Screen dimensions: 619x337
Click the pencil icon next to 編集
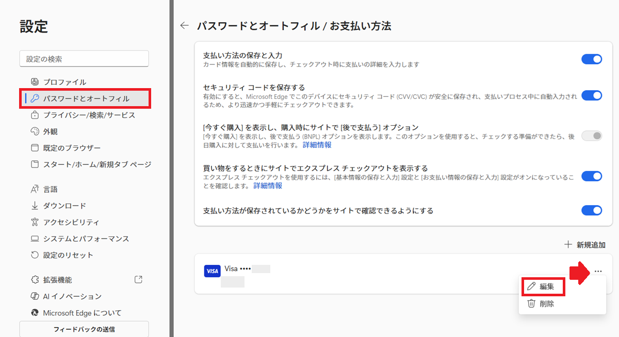pos(531,287)
